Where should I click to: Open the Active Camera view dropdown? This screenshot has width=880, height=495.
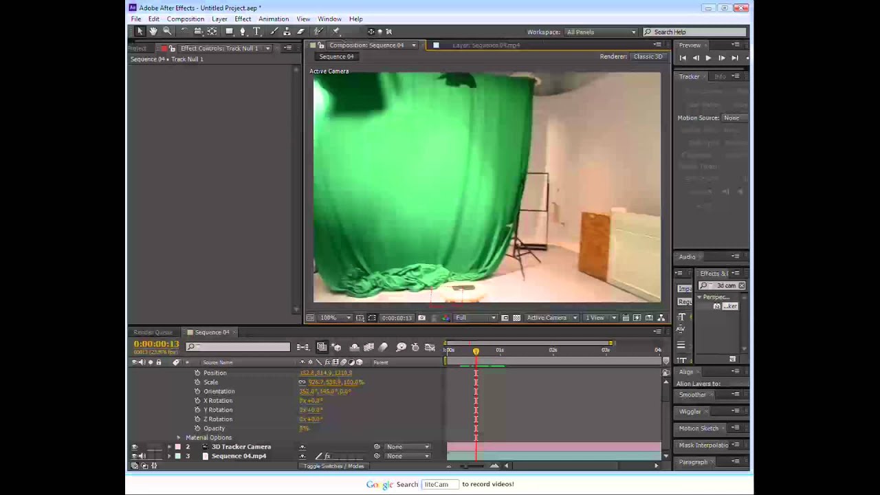point(552,318)
